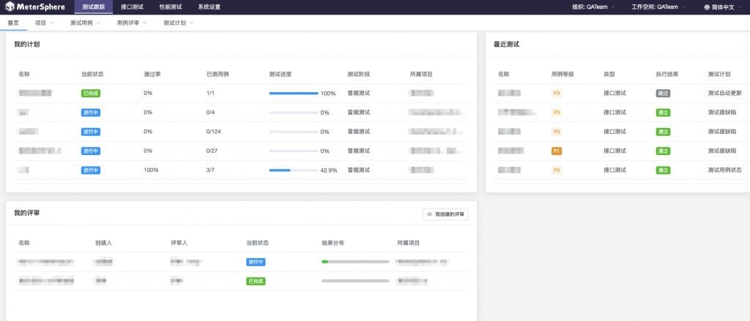Open the 性能测试 tab
This screenshot has width=750, height=321.
pos(171,7)
